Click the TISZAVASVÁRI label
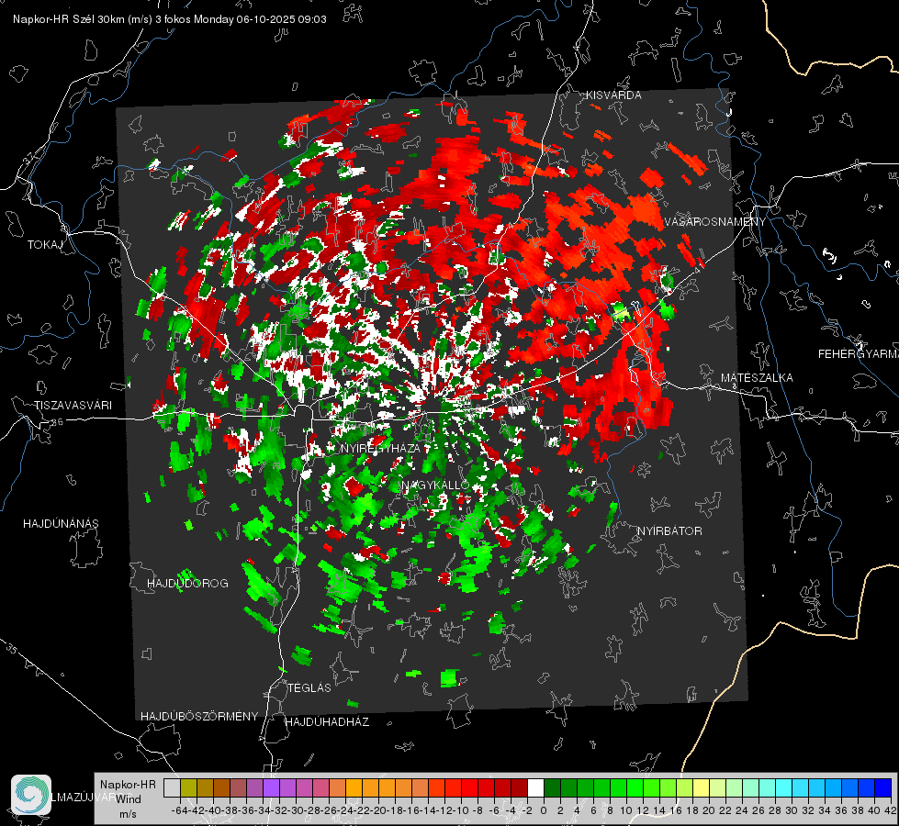The width and height of the screenshot is (899, 826). click(x=73, y=406)
